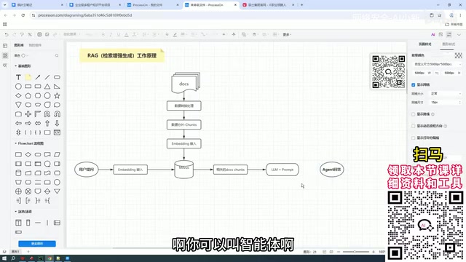This screenshot has width=466, height=262.
Task: Open the line color pen tool
Action: pos(175,34)
